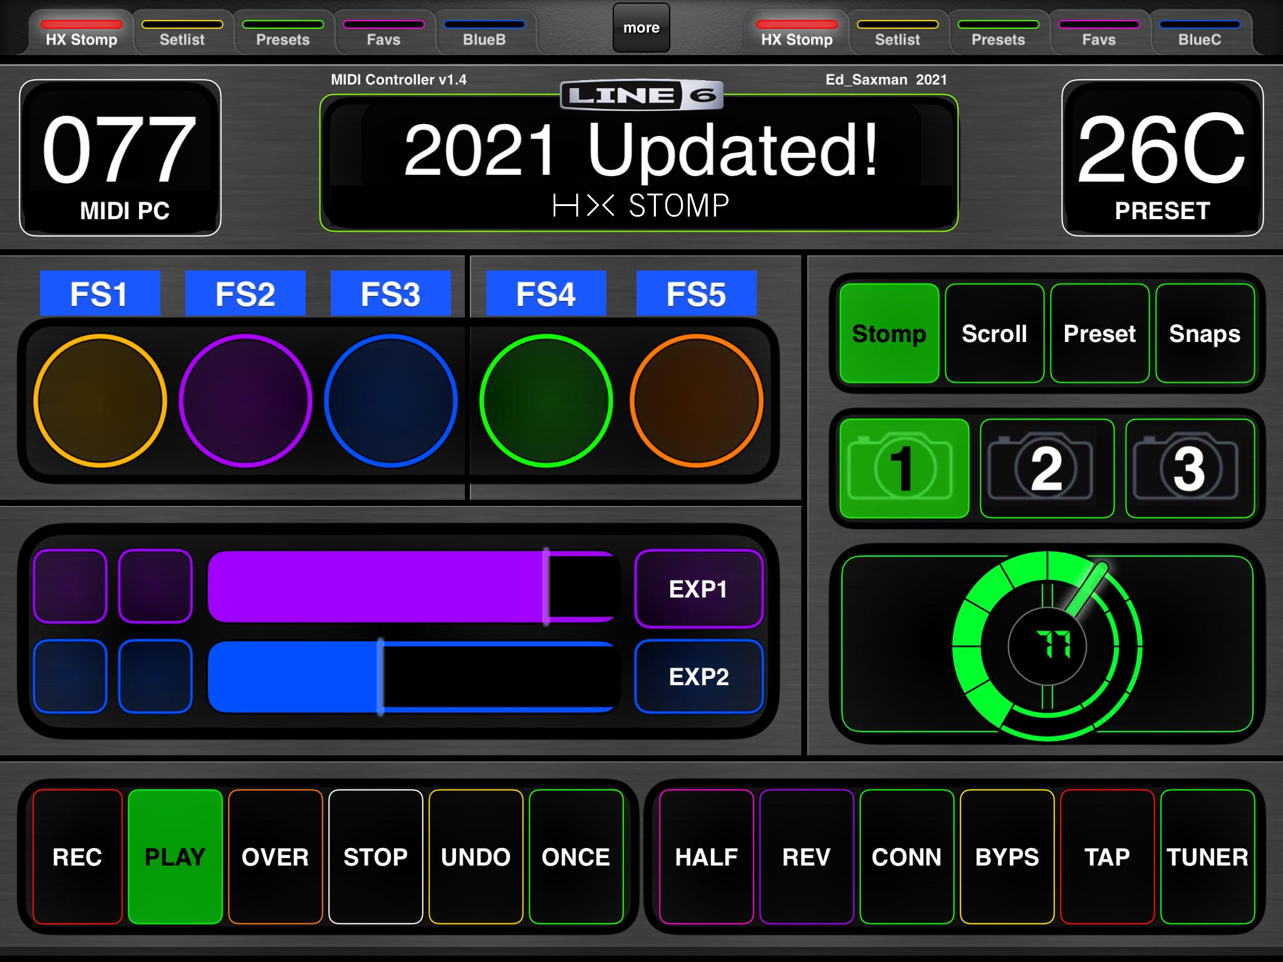
Task: Start looper recording with REC
Action: pos(78,857)
